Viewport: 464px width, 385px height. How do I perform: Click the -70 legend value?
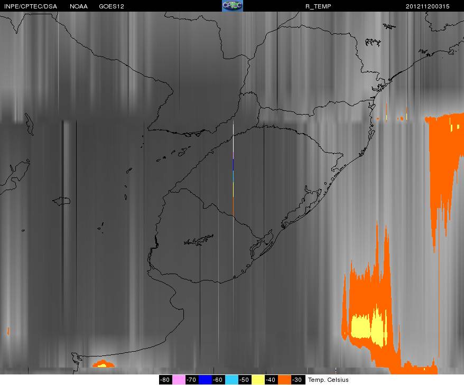coord(192,380)
